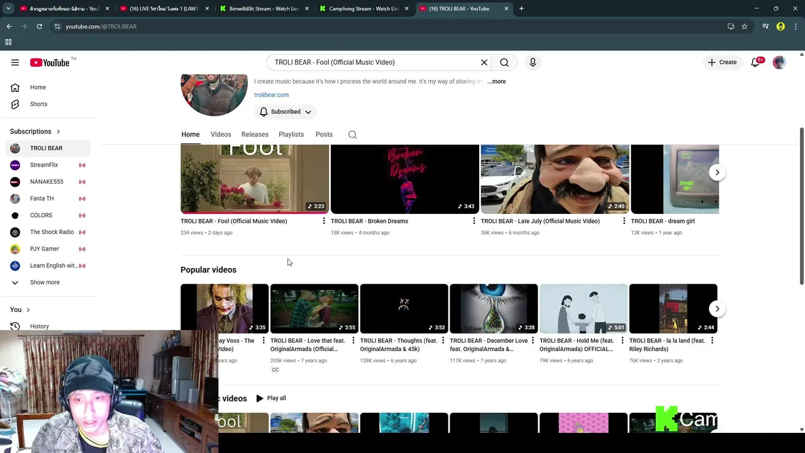Open the COLORS subscription
The image size is (805, 453).
click(x=48, y=215)
